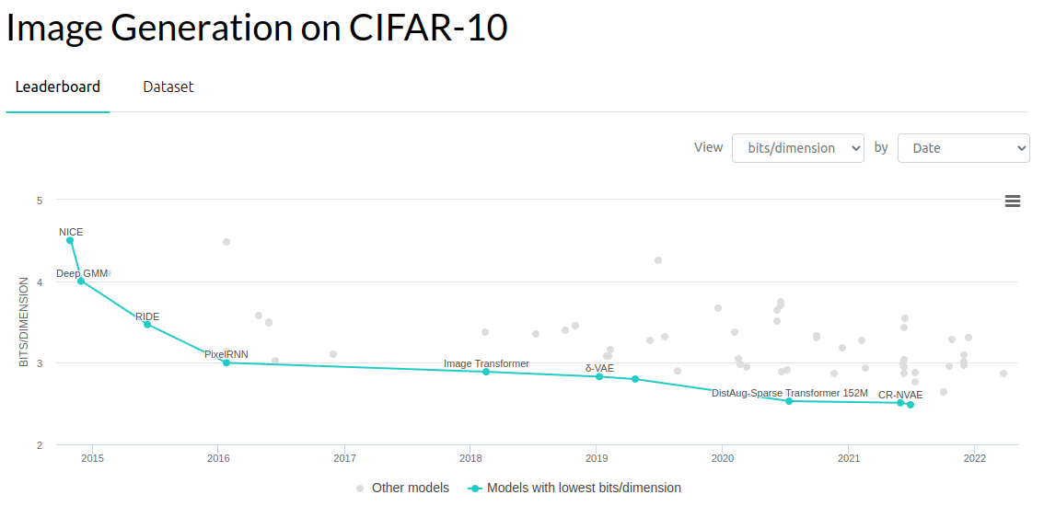Click the gray point above PixelRNN
The image size is (1044, 506).
click(226, 242)
